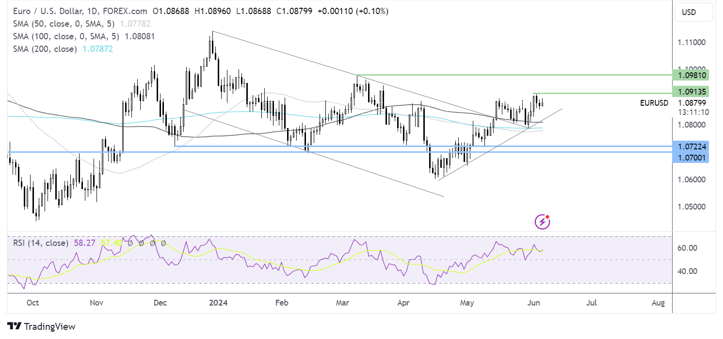Click the RSI 60.00 axis label
This screenshot has height=339, width=723.
(x=687, y=248)
